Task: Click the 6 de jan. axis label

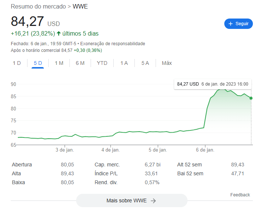Action: (x=205, y=150)
